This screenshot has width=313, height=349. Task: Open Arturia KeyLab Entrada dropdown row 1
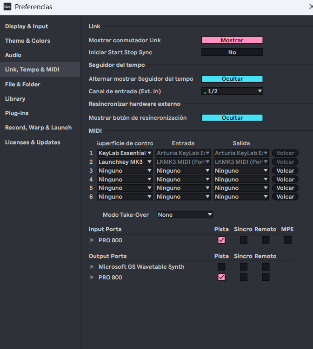[x=183, y=153]
